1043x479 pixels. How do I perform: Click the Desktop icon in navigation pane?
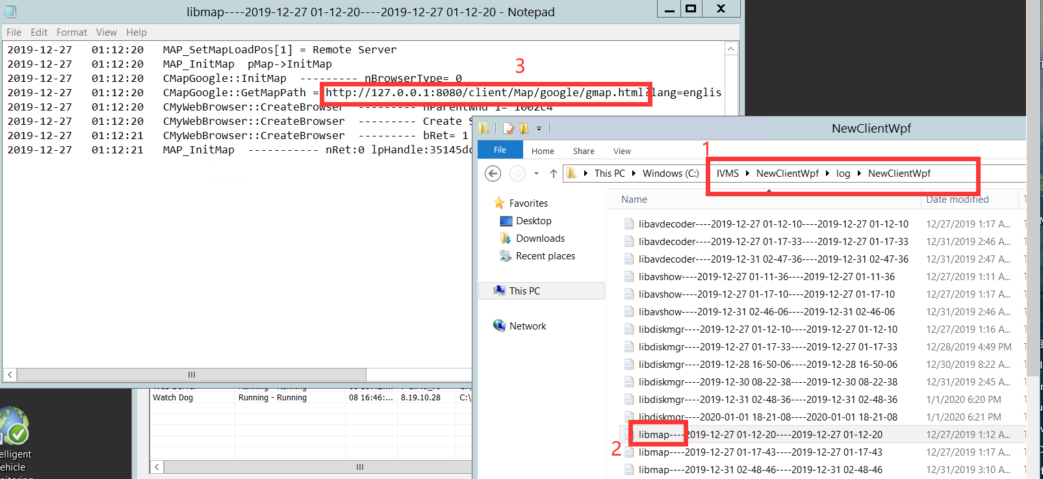coord(506,221)
